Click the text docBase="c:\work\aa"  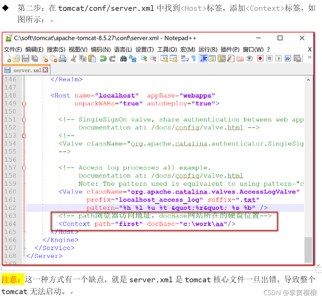187,224
